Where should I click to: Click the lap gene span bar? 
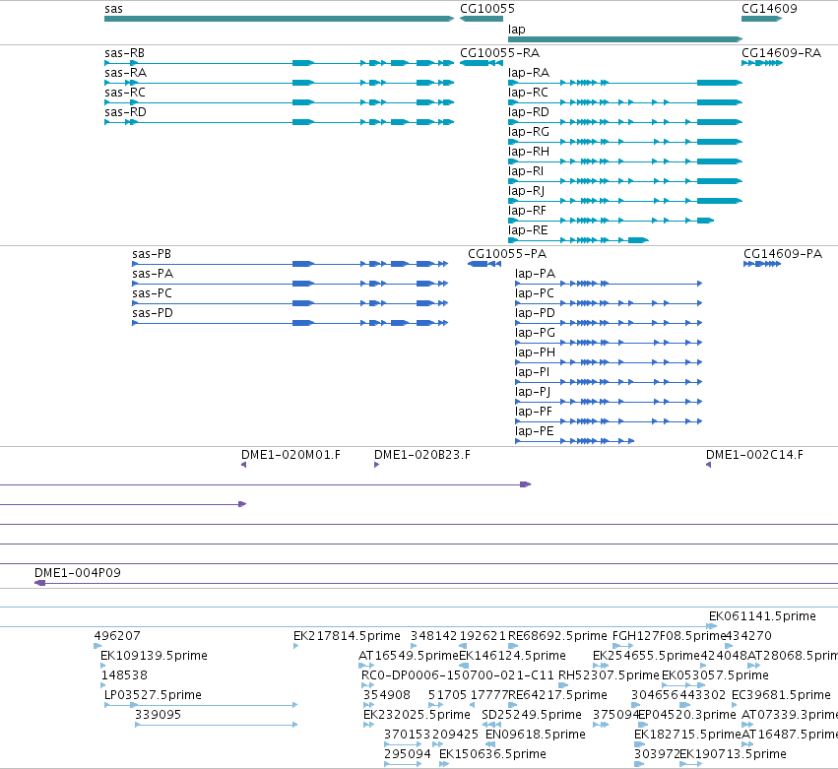[625, 39]
